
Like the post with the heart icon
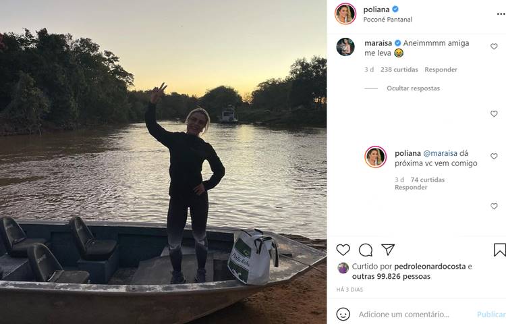(343, 250)
